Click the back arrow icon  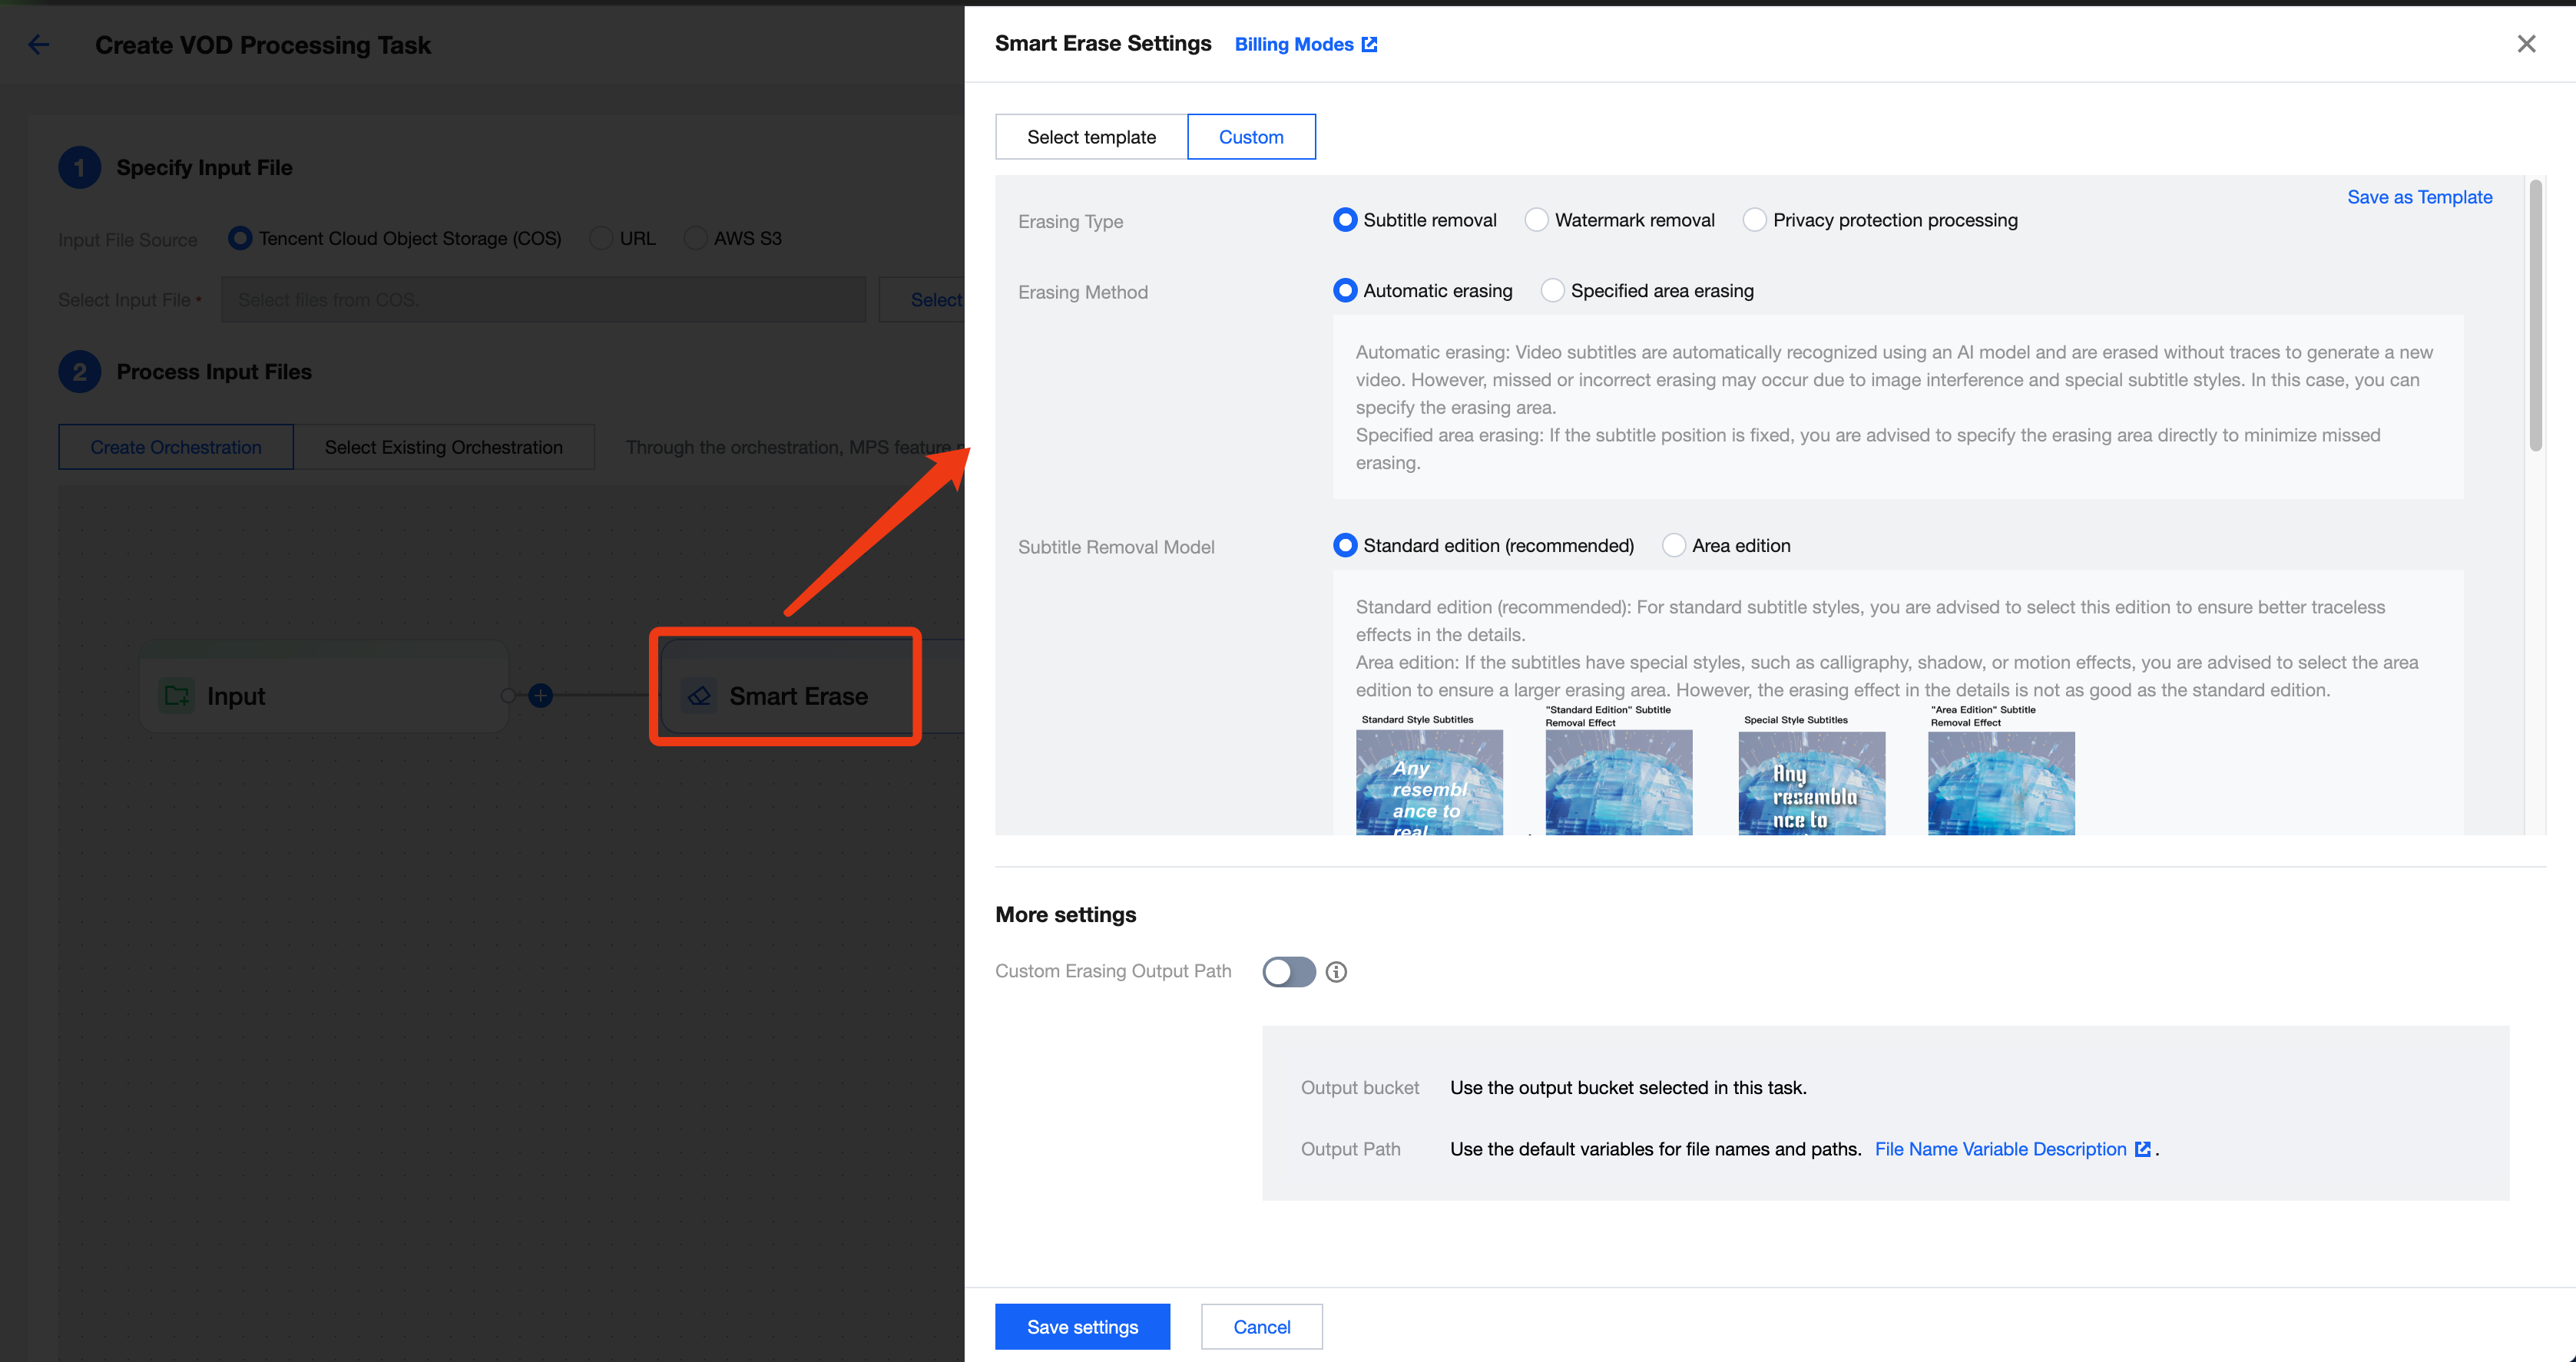pyautogui.click(x=38, y=45)
